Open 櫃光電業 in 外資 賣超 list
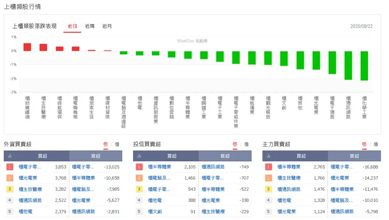The height and width of the screenshot is (220, 389). [81, 200]
